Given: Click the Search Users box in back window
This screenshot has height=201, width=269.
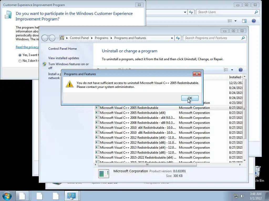Looking at the screenshot, I should 227,12.
